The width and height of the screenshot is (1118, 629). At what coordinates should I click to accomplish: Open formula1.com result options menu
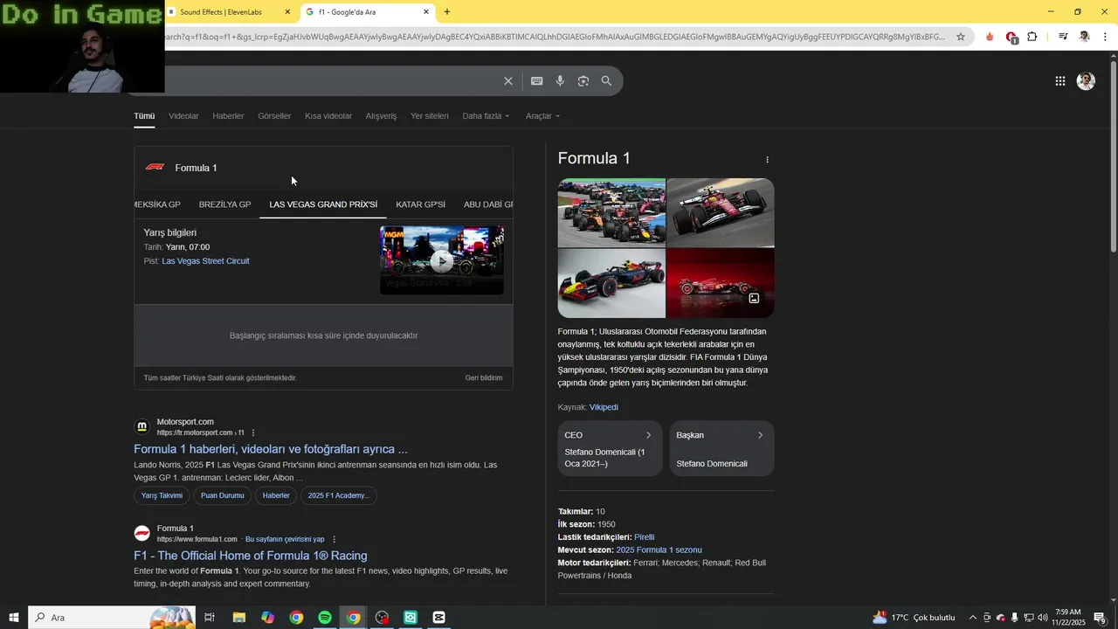tap(334, 540)
